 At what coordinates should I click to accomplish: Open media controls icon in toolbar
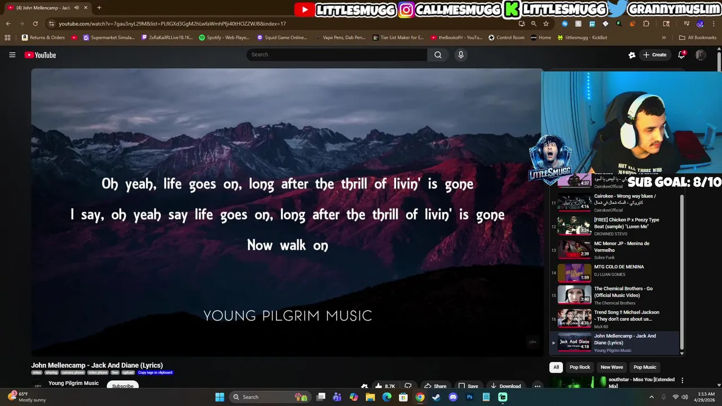pos(686,24)
